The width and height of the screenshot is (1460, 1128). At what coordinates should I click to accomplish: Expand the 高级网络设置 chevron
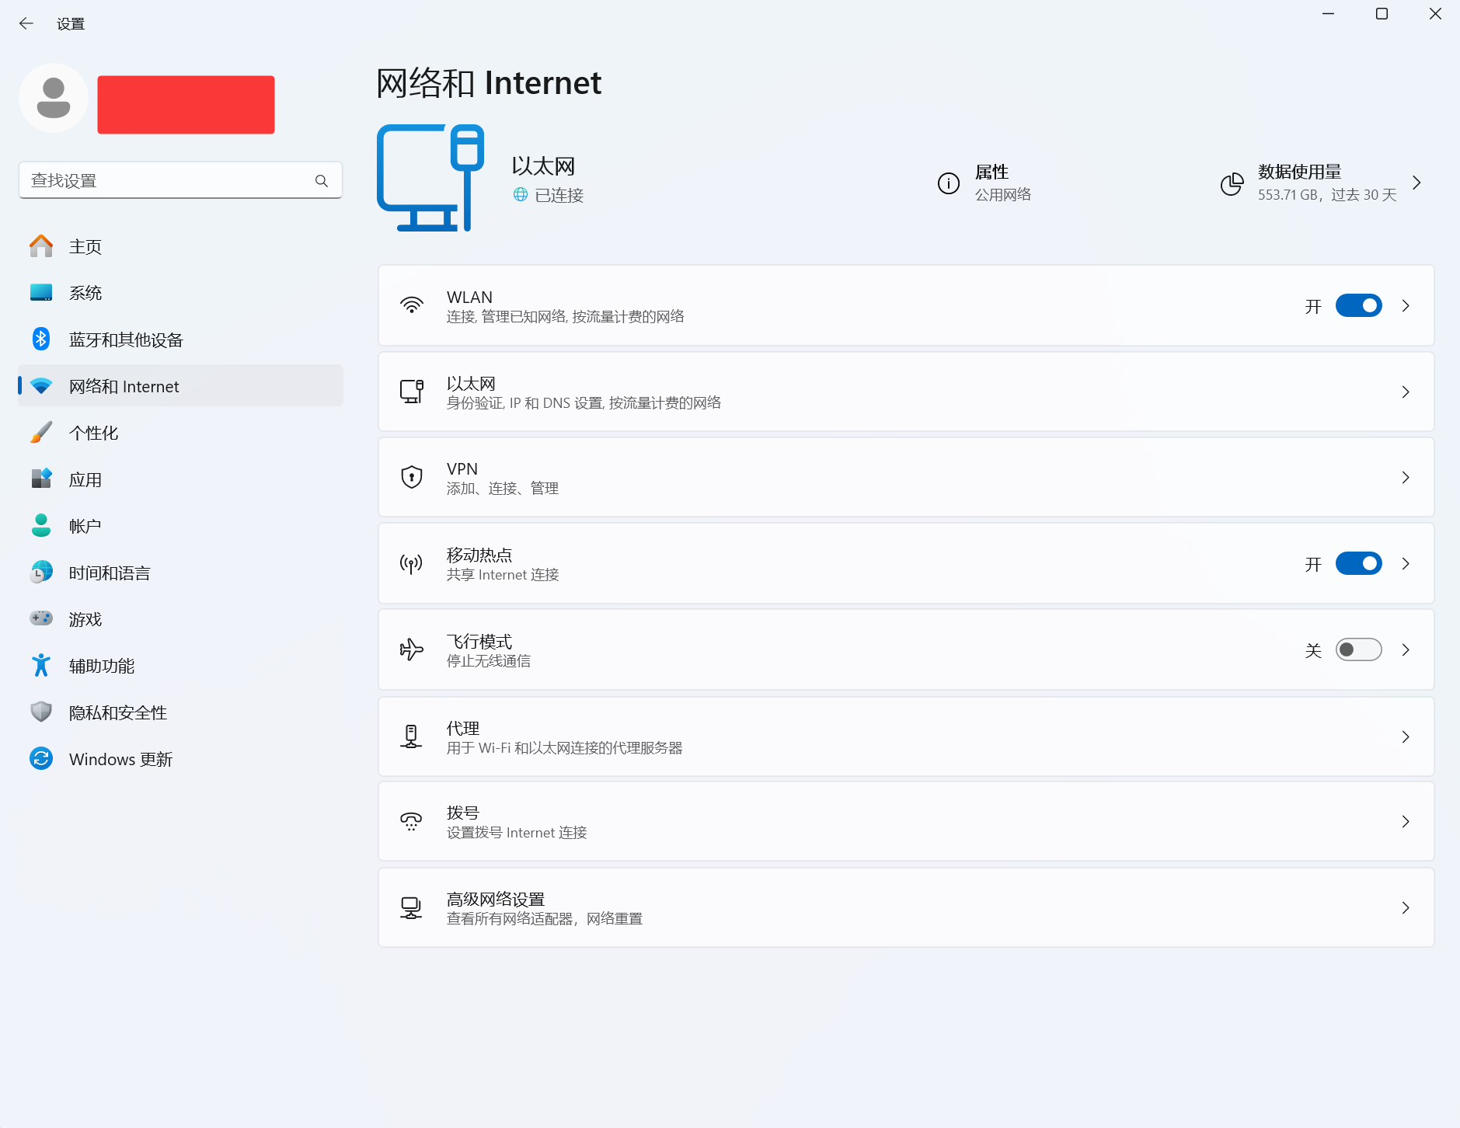(x=1405, y=907)
